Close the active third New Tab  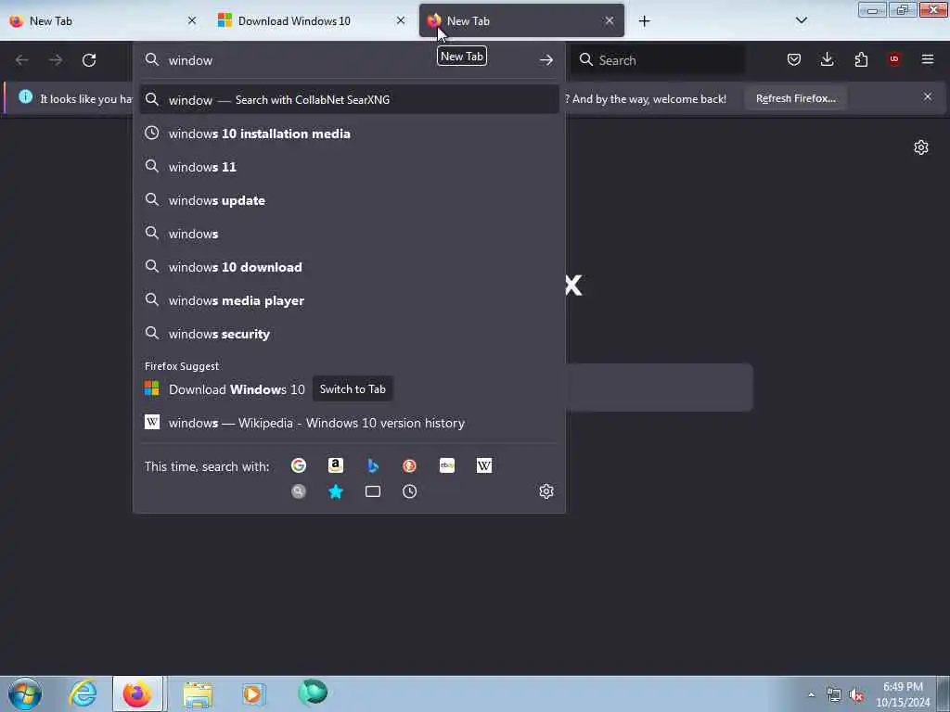click(609, 20)
